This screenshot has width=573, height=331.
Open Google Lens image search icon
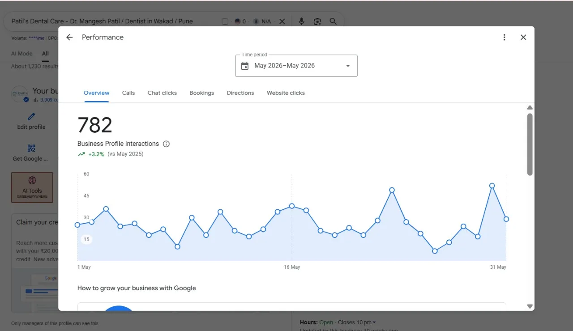click(317, 21)
